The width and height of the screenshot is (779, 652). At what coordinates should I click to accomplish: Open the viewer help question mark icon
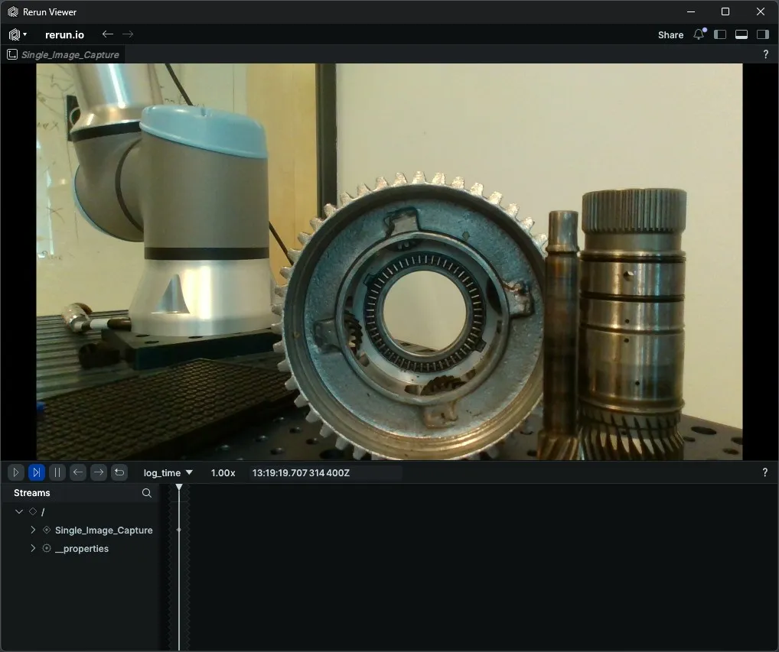(x=766, y=54)
